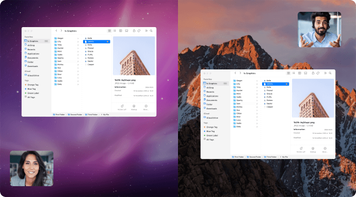
Task: Expand the Toby folder chevron in mountain-wallpaper Finder
Action: click(x=257, y=87)
